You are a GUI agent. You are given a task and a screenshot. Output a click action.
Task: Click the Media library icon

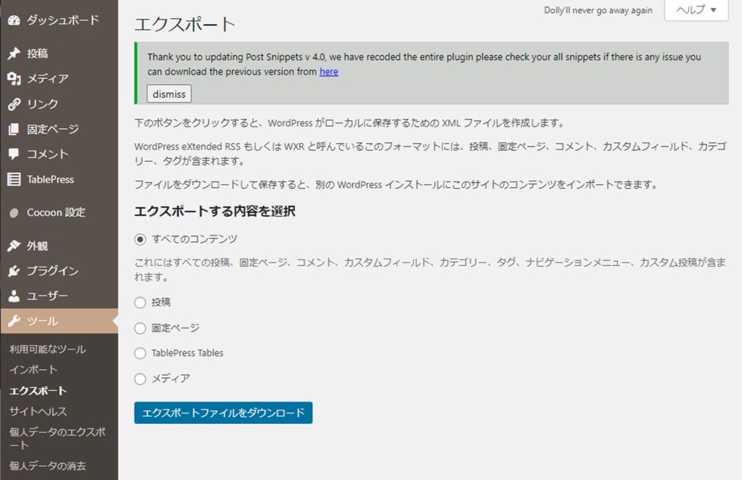pyautogui.click(x=14, y=79)
